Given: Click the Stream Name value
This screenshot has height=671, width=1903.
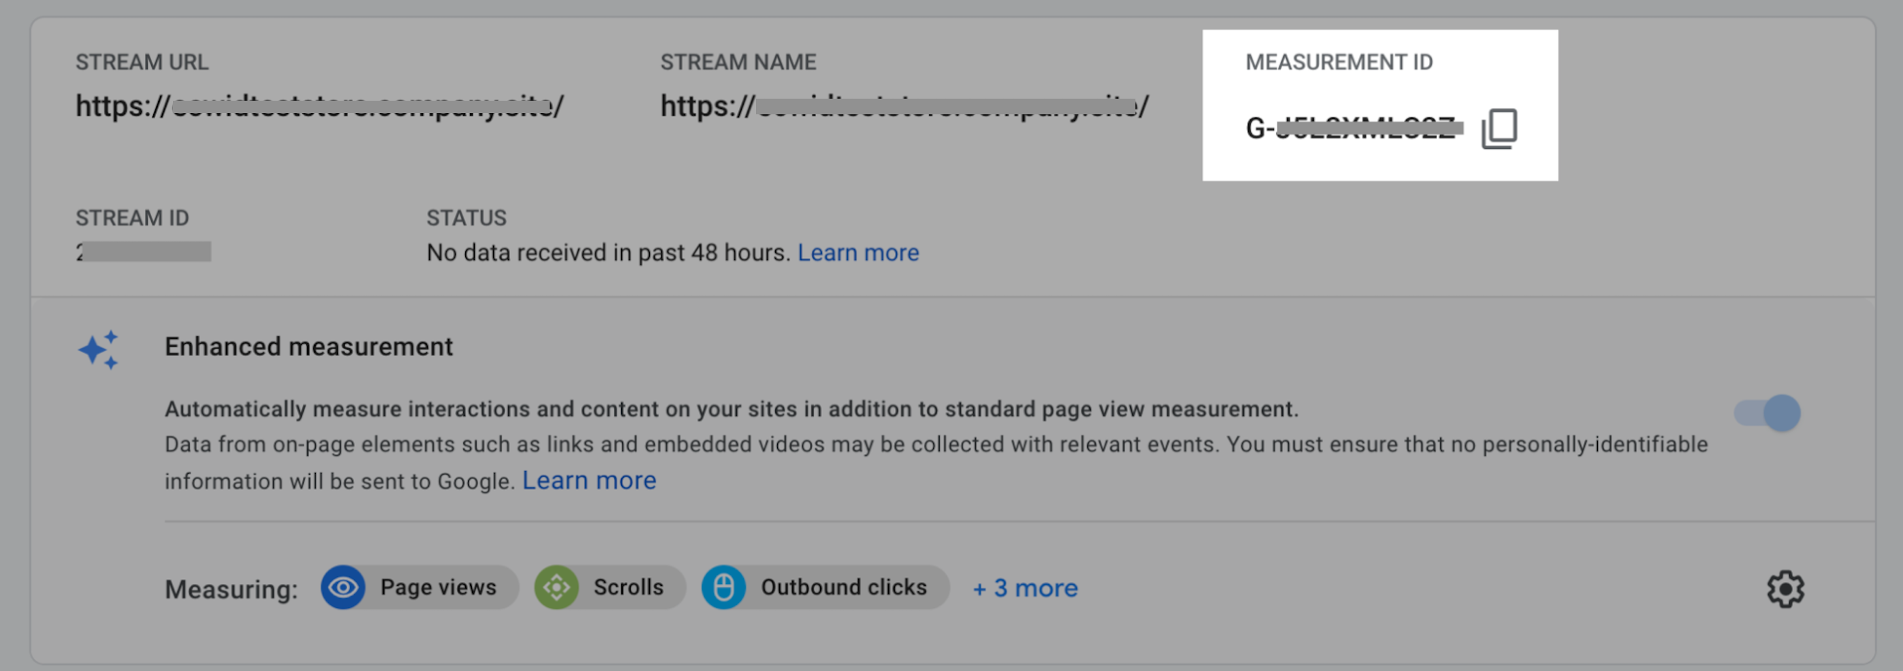Looking at the screenshot, I should point(903,106).
